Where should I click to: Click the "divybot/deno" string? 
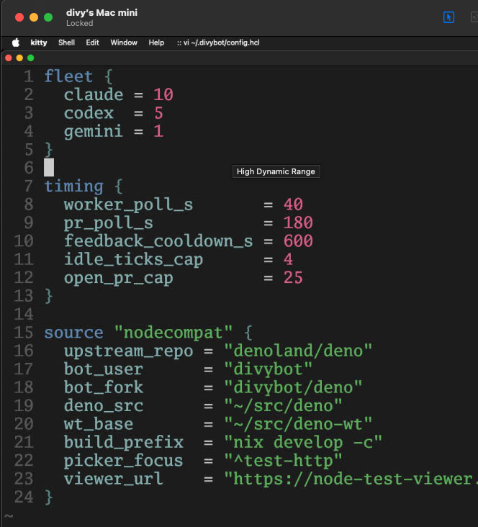tap(293, 387)
